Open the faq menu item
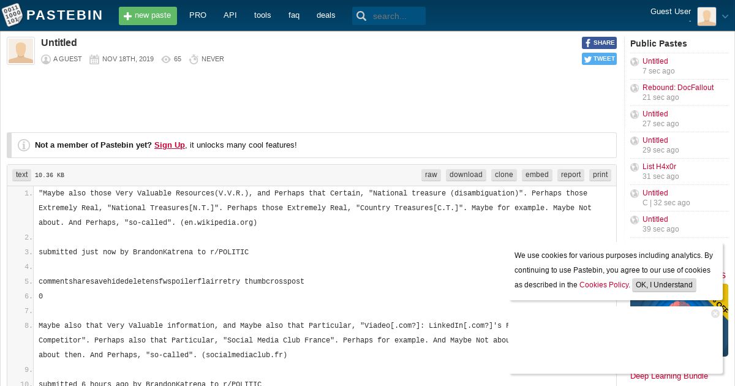Image resolution: width=735 pixels, height=386 pixels. [x=294, y=15]
